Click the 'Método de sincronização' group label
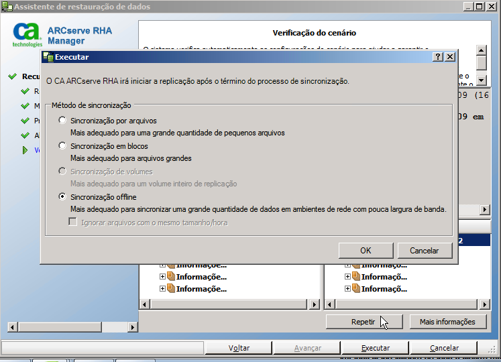This screenshot has height=362, width=501. click(91, 105)
